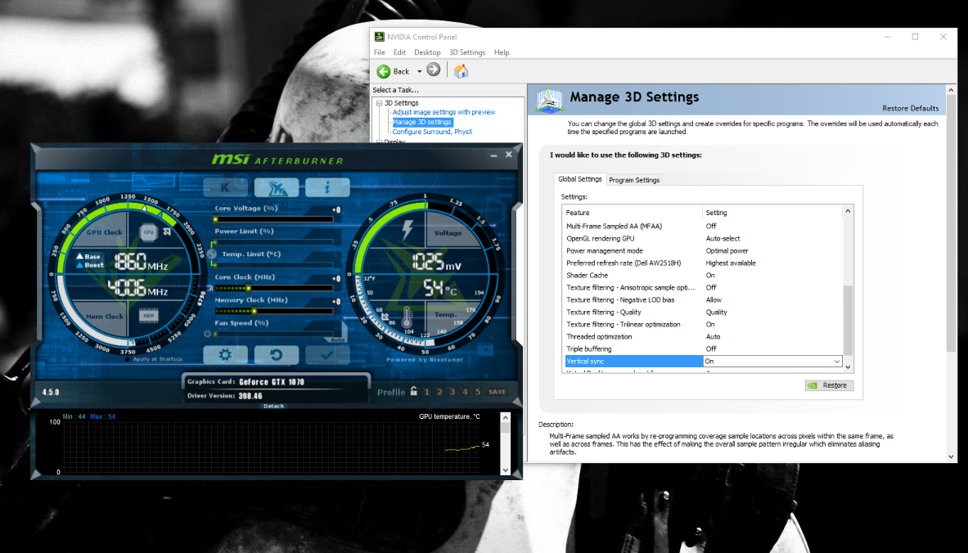Open Kombustor with the K button in Afterburner
Screen dimensions: 968x553
pyautogui.click(x=225, y=187)
